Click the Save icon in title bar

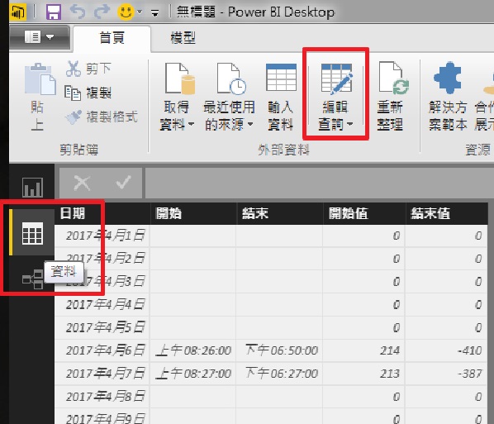click(x=54, y=12)
